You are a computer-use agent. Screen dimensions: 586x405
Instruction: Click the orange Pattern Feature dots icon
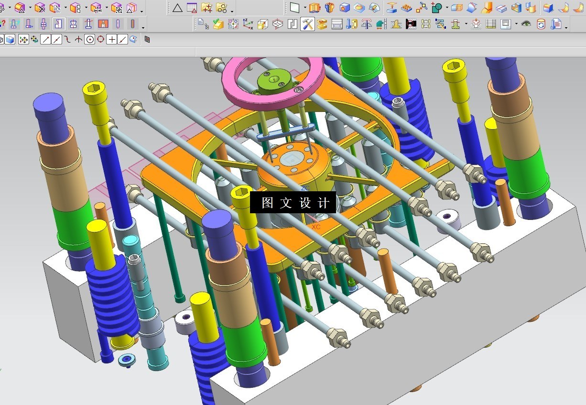click(406, 8)
